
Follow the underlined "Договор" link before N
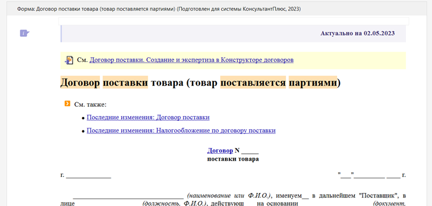pos(220,150)
